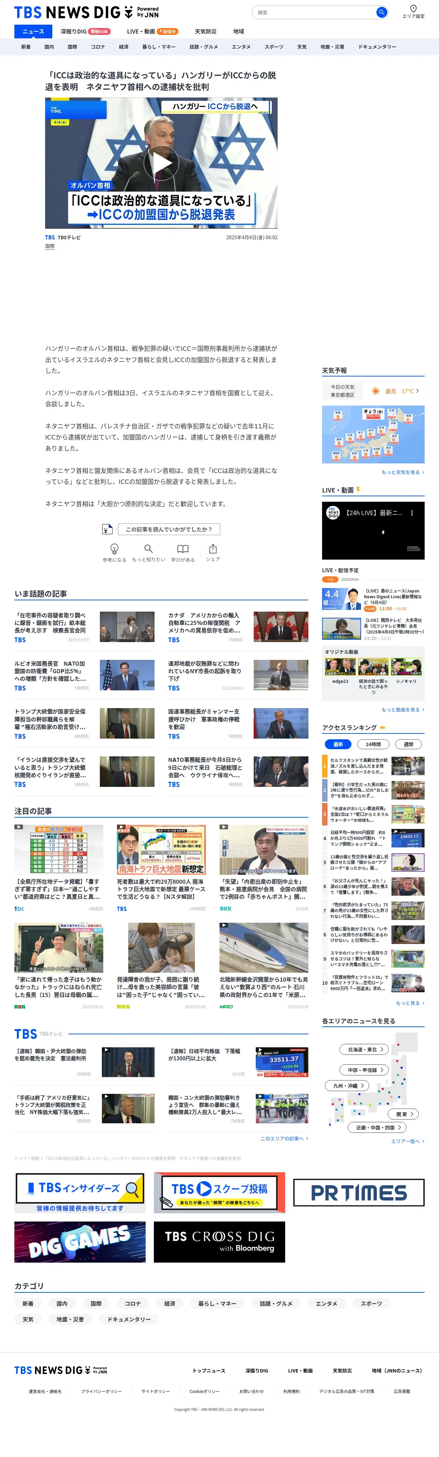The height and width of the screenshot is (1457, 439).
Task: Open 関東 area news
Action: tap(403, 1114)
